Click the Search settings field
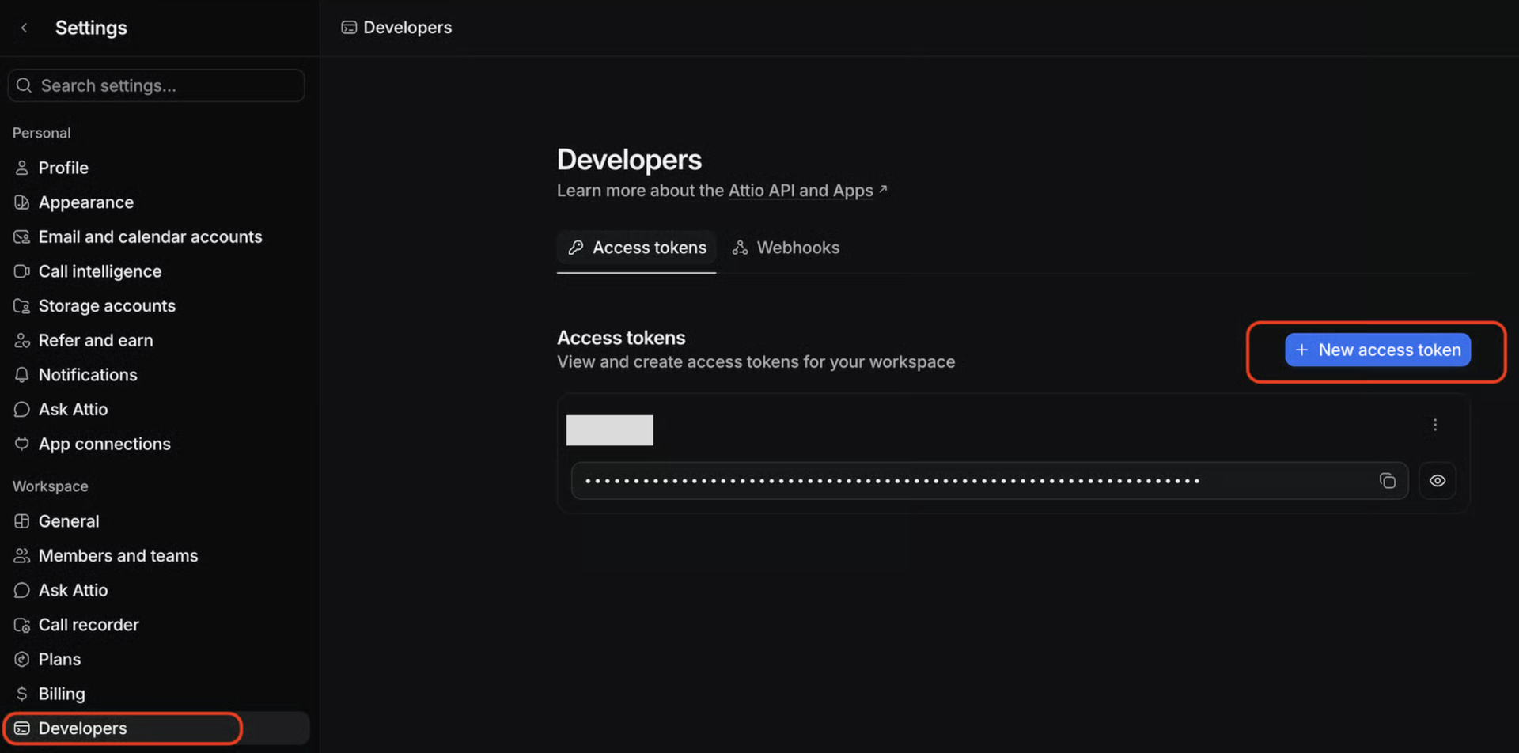 tap(157, 85)
